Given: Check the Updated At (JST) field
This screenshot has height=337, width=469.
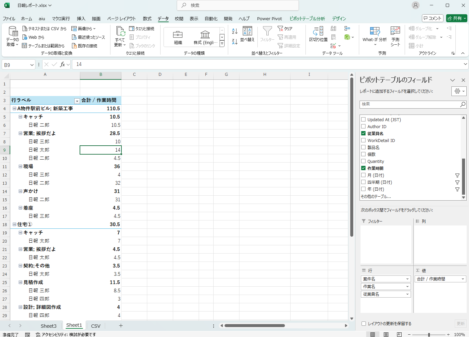Looking at the screenshot, I should [364, 120].
